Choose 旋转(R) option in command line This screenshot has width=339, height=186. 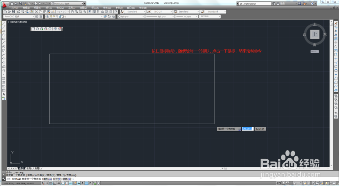[66, 179]
